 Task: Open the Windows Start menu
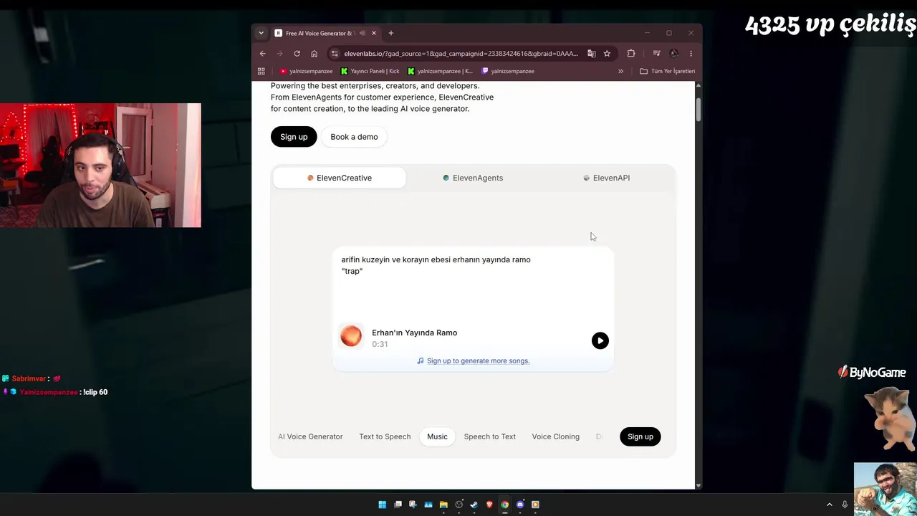pos(383,505)
